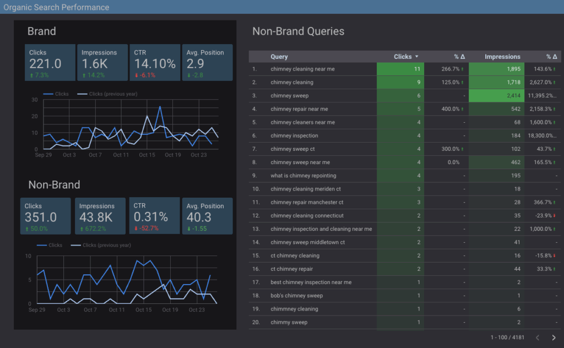Click the Non-Brand CTR red down arrow
564x348 pixels.
135,229
